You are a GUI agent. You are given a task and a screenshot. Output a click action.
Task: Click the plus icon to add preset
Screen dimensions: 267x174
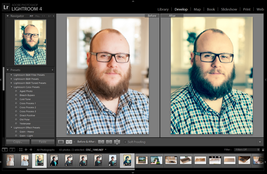pos(52,70)
